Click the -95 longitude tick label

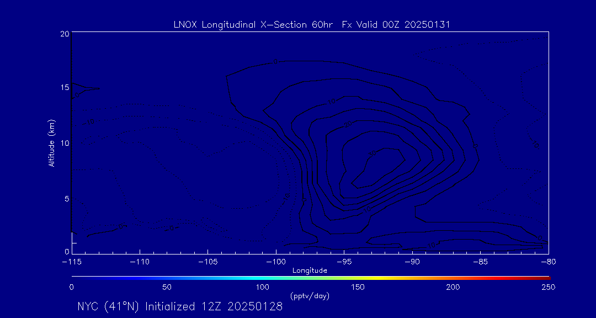point(344,262)
